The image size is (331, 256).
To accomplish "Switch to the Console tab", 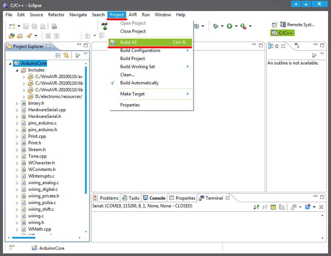I will pos(154,198).
